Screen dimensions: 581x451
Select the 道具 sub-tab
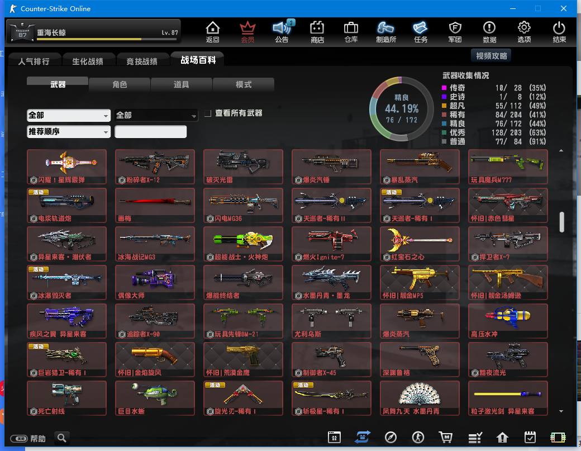(x=182, y=84)
